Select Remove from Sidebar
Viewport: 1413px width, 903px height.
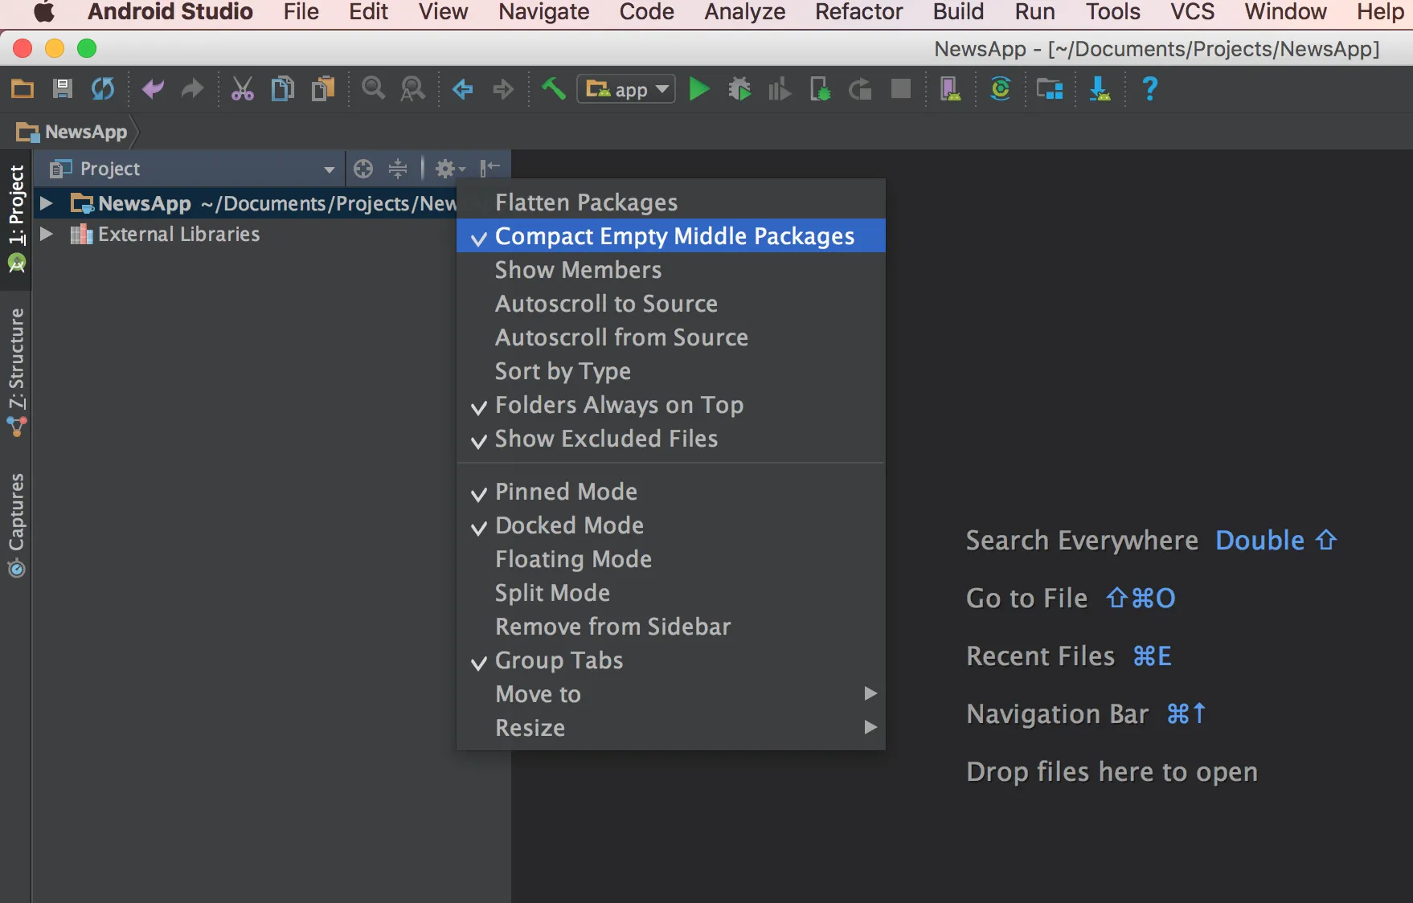tap(670, 627)
